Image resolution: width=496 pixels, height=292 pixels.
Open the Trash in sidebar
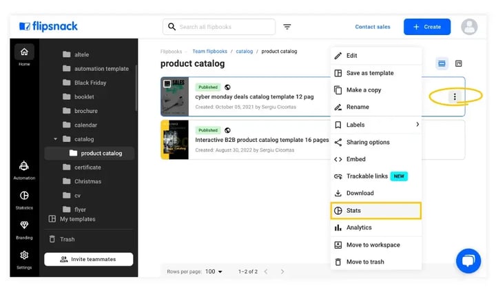click(x=62, y=239)
